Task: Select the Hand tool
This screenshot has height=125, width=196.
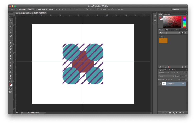Action: [10, 76]
